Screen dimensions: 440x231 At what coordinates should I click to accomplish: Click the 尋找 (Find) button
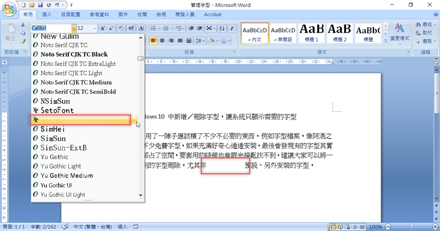[x=426, y=25]
